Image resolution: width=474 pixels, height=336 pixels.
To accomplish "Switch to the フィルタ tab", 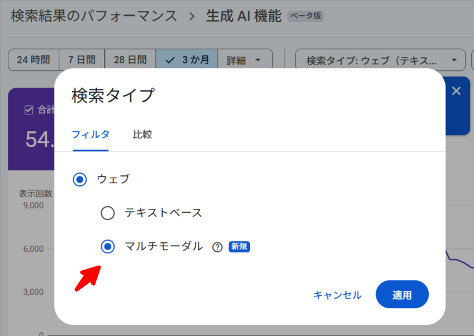I will pos(91,135).
